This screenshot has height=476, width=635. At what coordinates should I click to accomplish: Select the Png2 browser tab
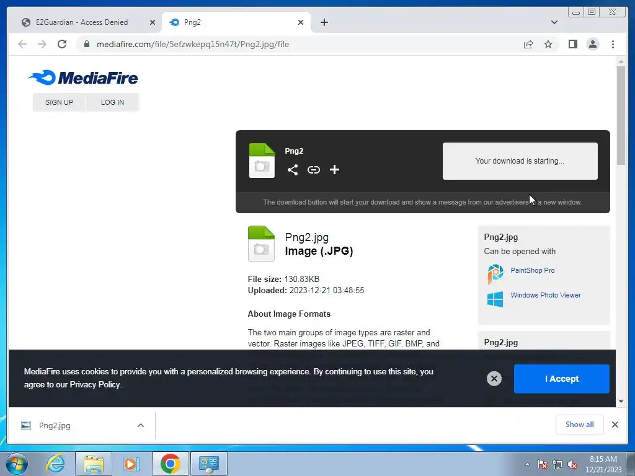[236, 22]
